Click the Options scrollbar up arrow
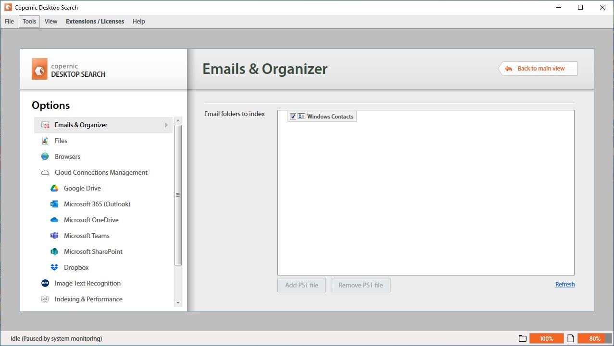 pos(178,120)
